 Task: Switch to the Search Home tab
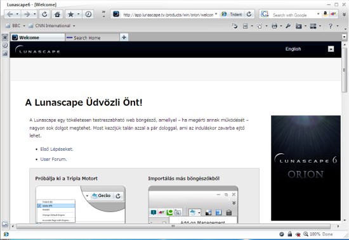[92, 37]
